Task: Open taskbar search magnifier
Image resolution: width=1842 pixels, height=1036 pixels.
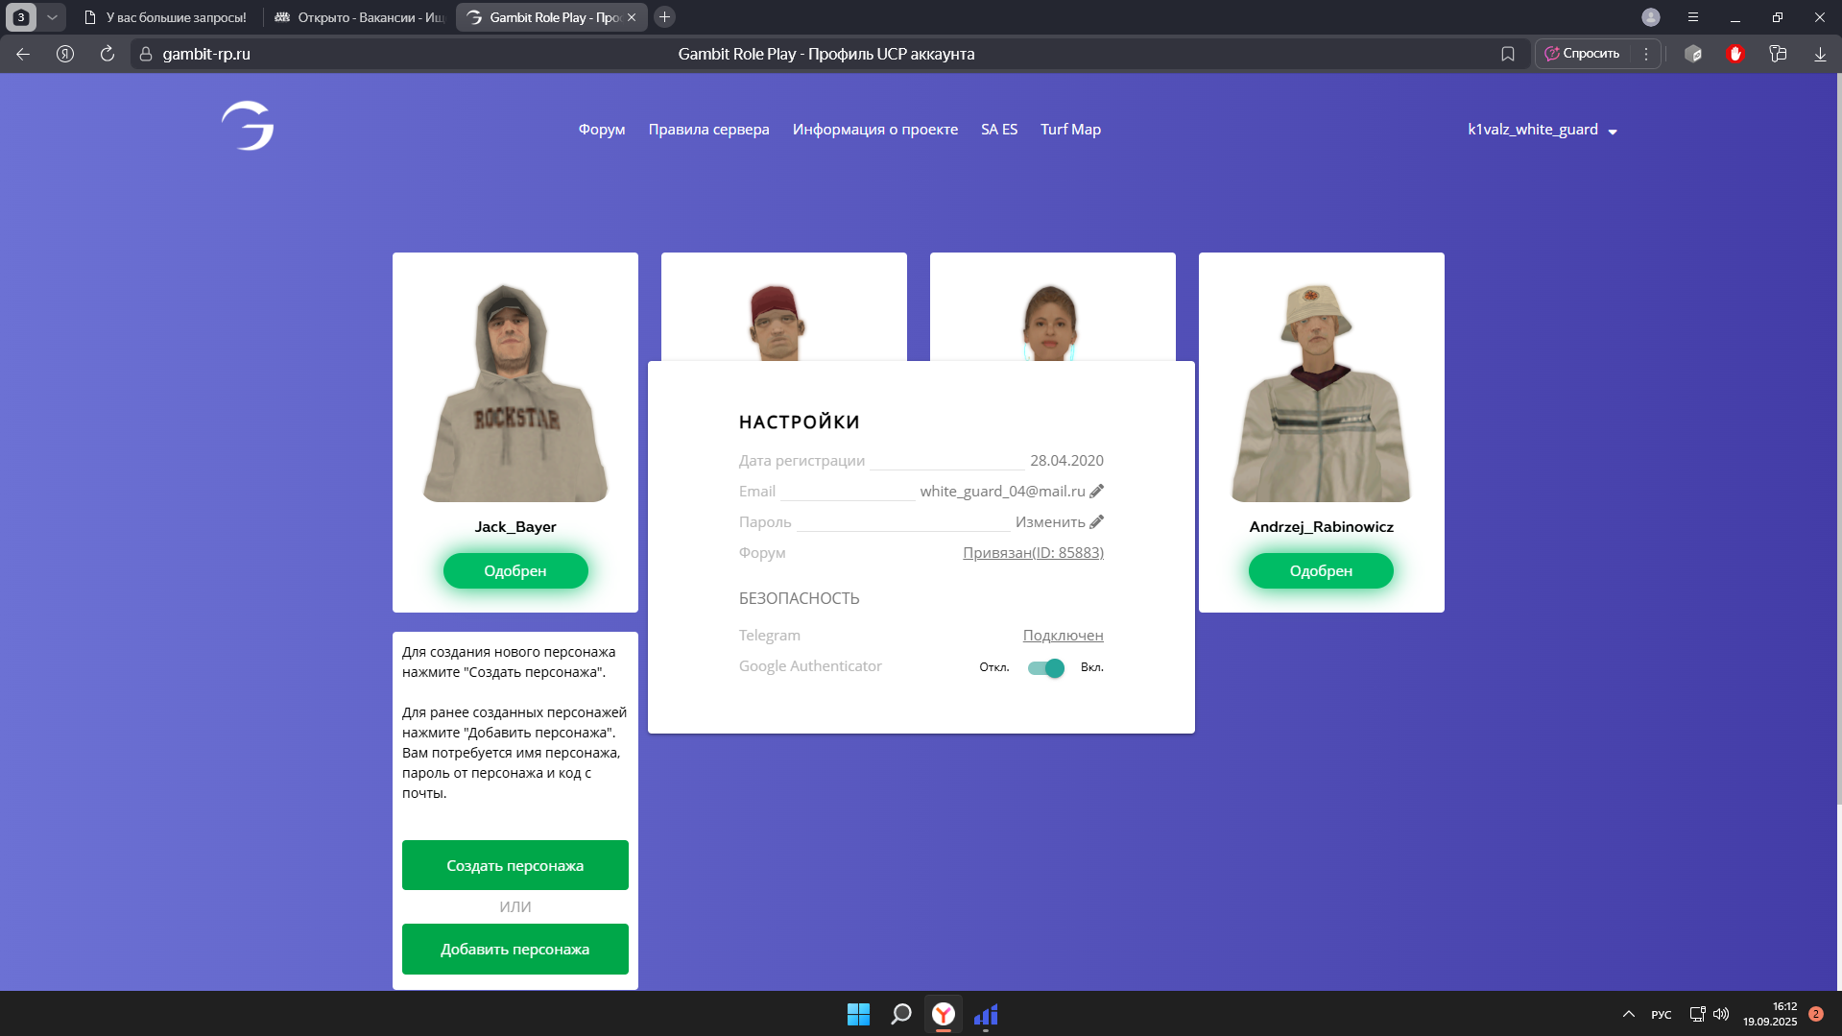Action: 900,1014
